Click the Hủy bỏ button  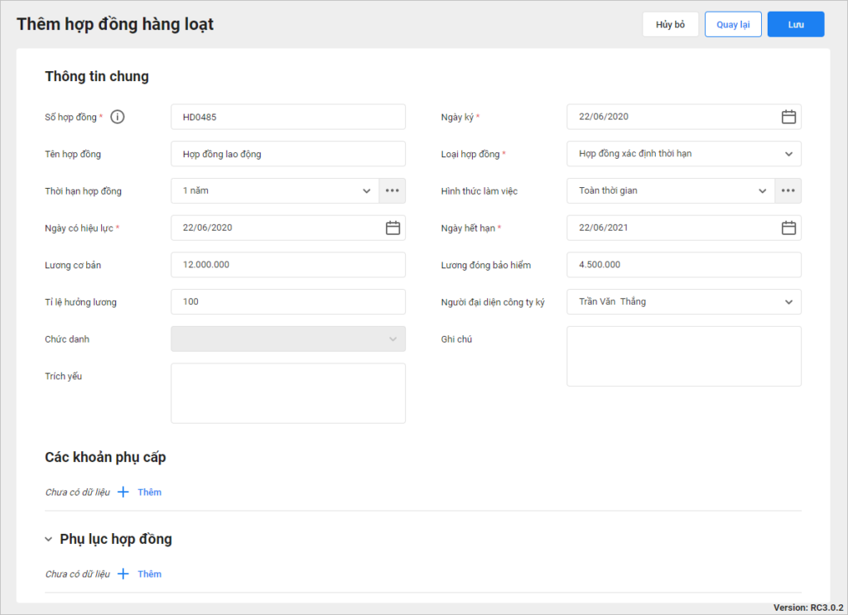pos(670,25)
